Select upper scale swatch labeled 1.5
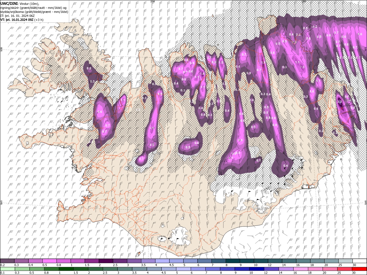Viewport: 367px width, 275px height. point(92,261)
